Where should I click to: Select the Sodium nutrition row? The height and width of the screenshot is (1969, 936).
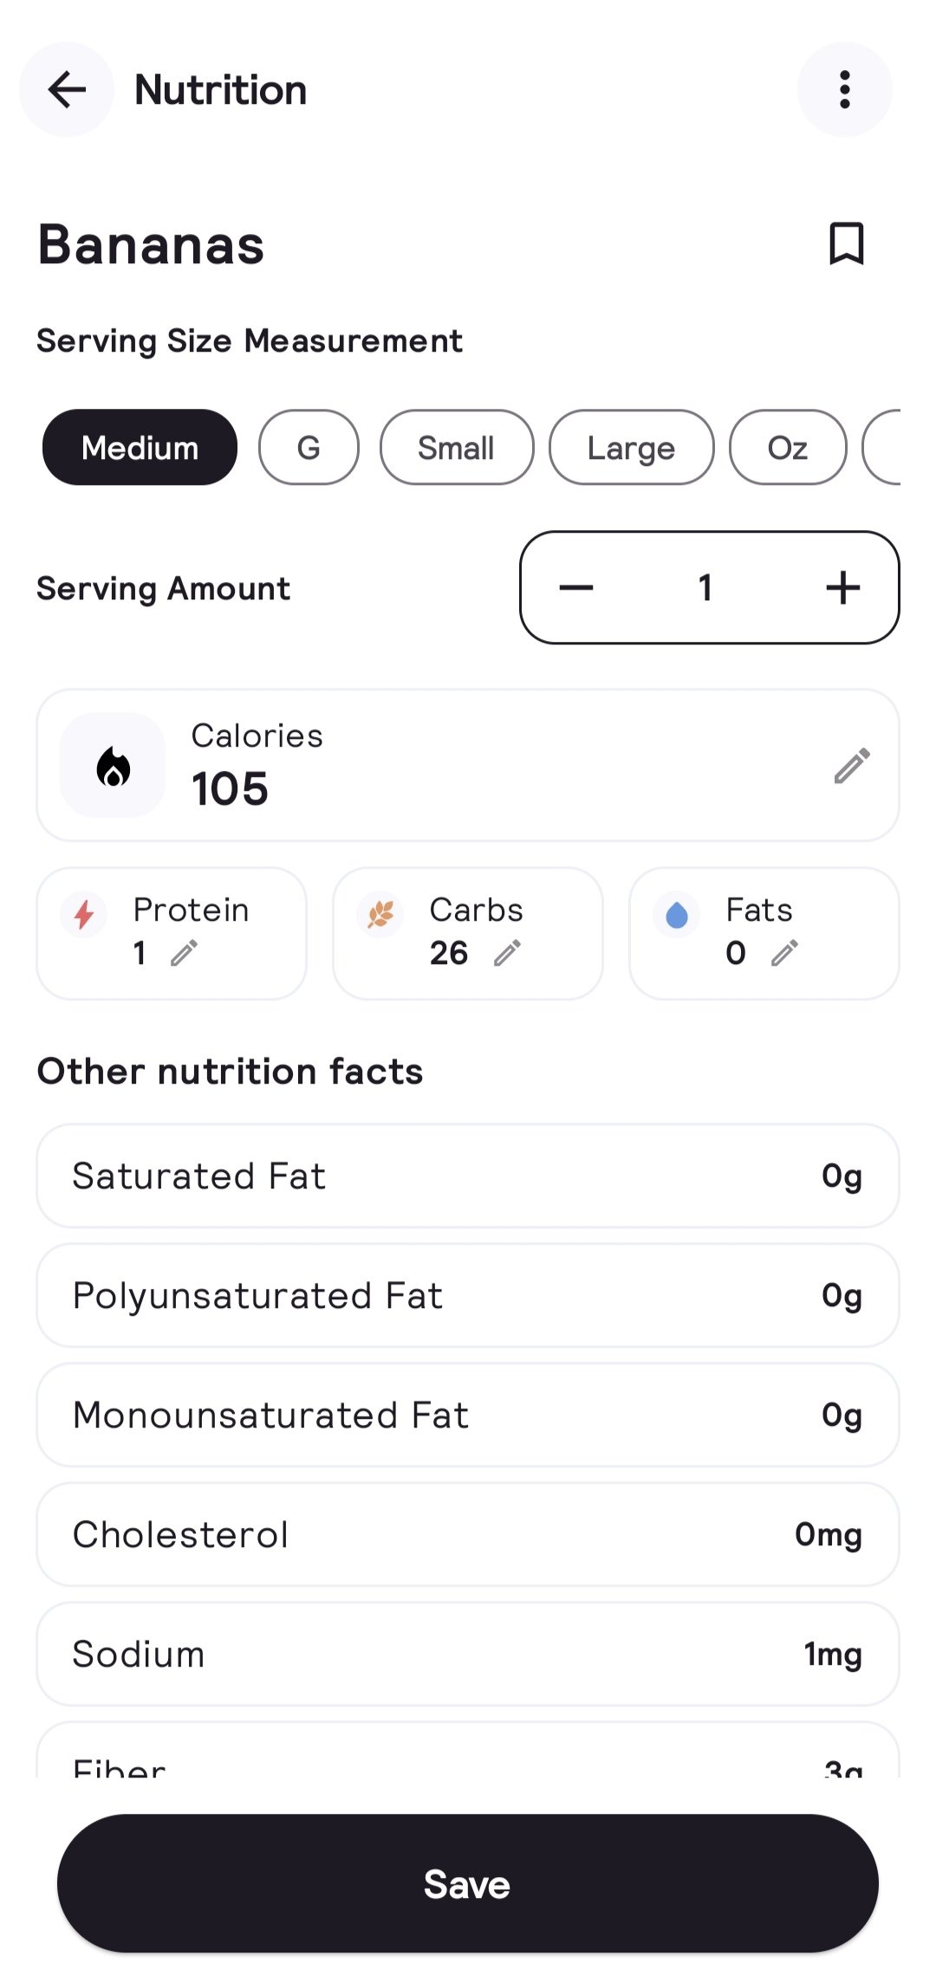[467, 1655]
